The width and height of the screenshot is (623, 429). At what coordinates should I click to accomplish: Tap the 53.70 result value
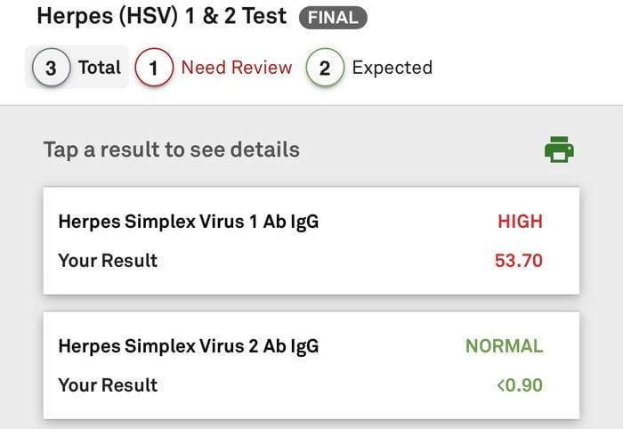(x=519, y=261)
